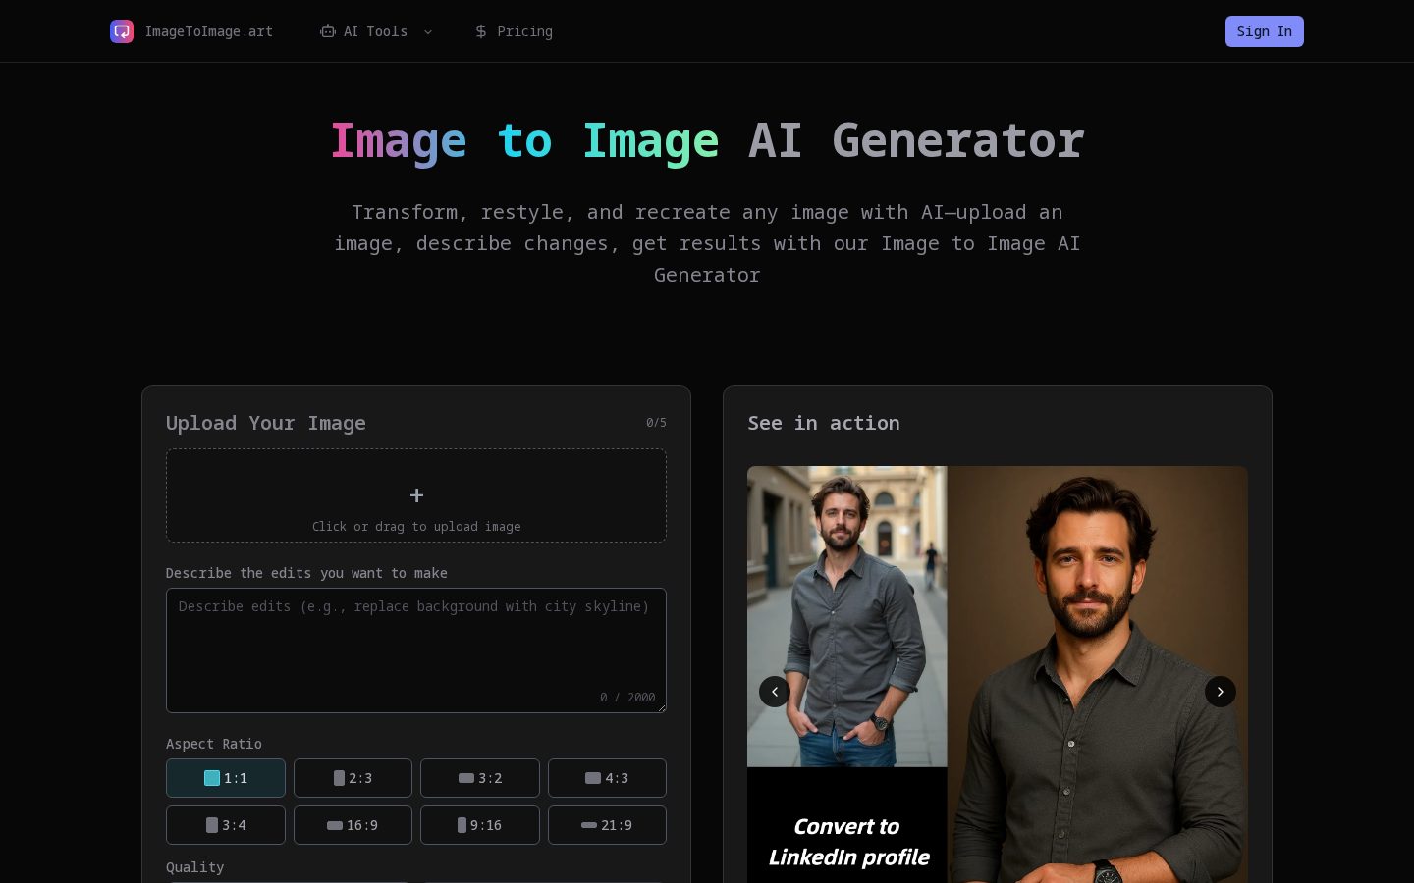1414x883 pixels.
Task: Click the 'Image to Image AI Generator' heading
Action: pos(707,140)
